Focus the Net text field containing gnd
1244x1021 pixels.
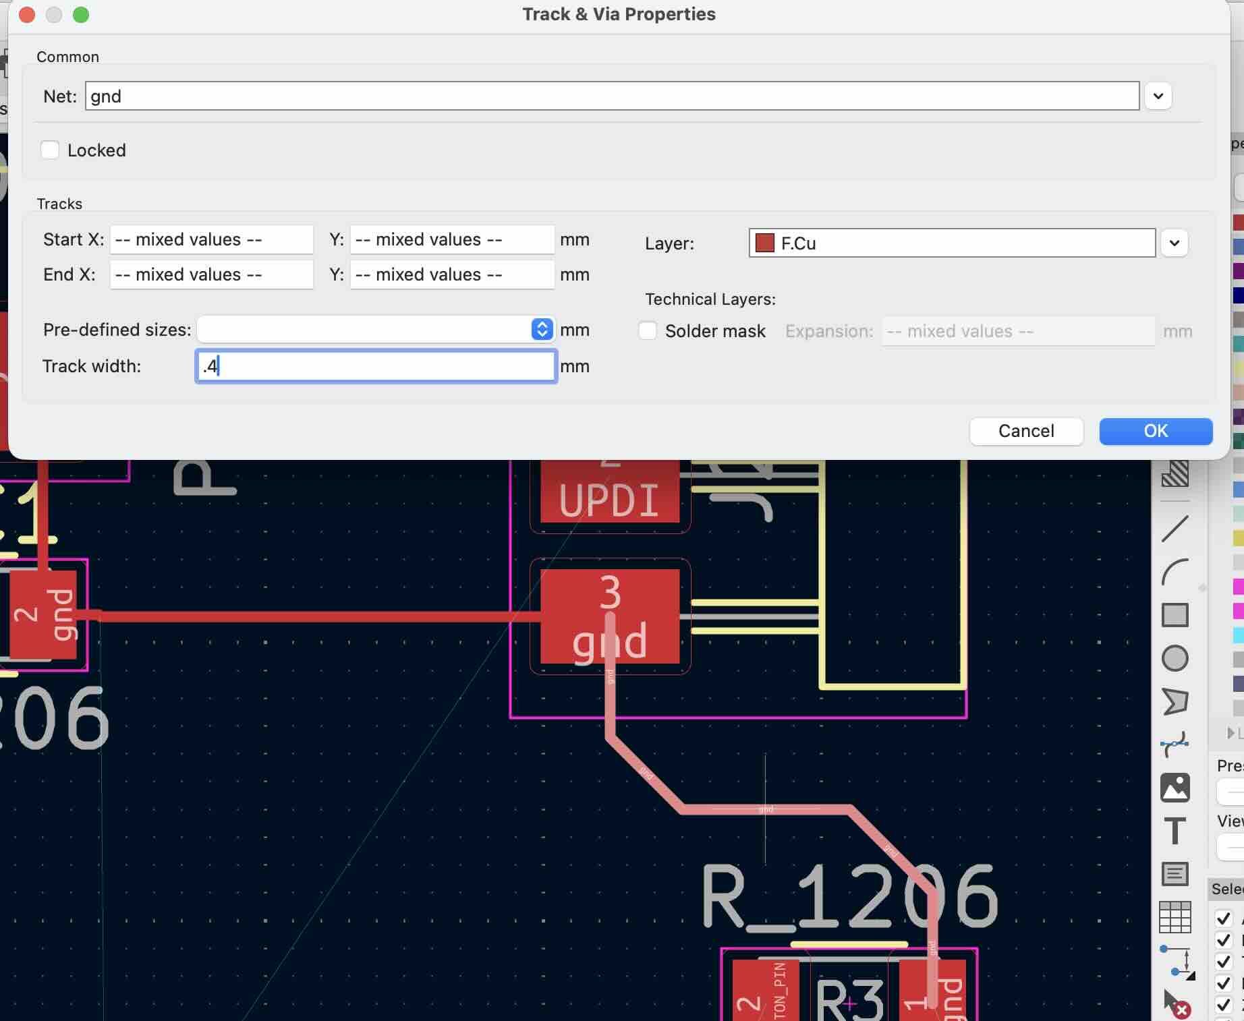coord(612,96)
